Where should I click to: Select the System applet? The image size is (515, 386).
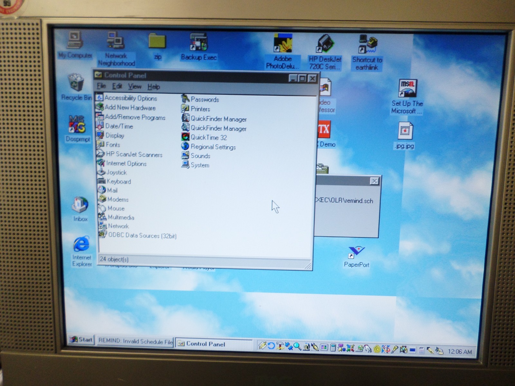pos(195,165)
